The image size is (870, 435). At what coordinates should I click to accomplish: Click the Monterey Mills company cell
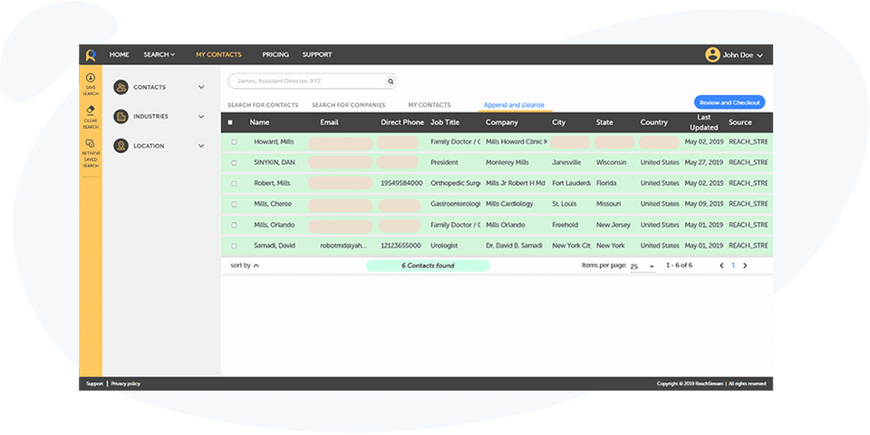tap(507, 162)
